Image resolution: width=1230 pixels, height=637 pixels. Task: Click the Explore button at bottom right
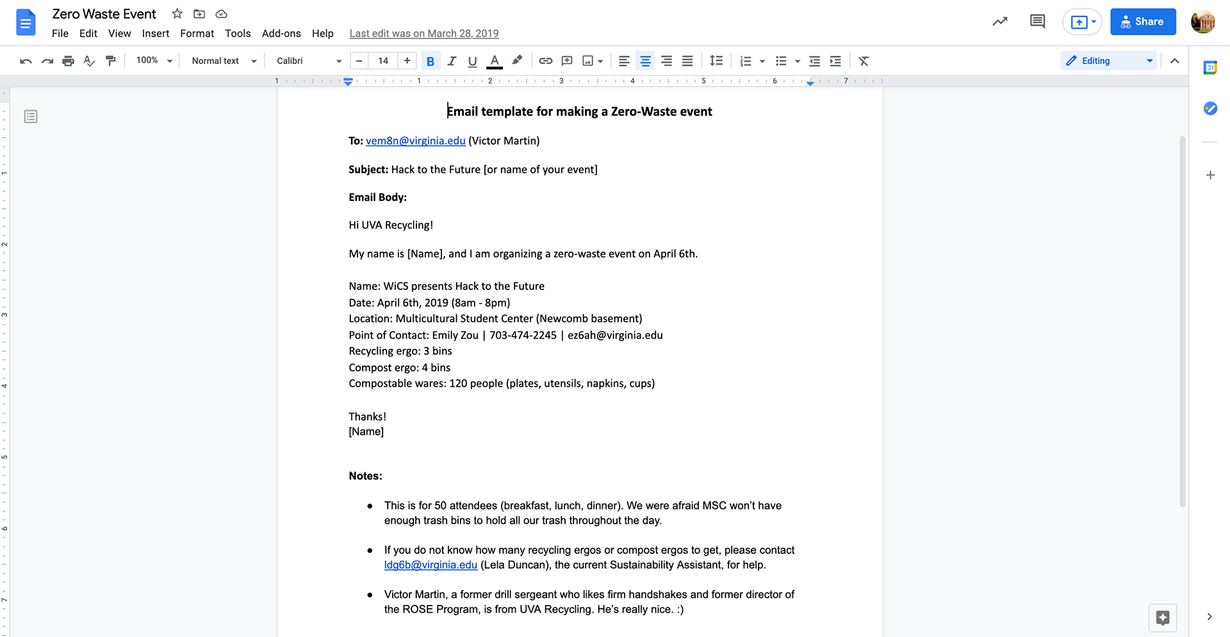[x=1163, y=618]
